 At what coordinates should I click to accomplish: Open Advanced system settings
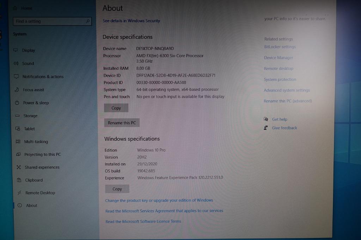tap(287, 90)
